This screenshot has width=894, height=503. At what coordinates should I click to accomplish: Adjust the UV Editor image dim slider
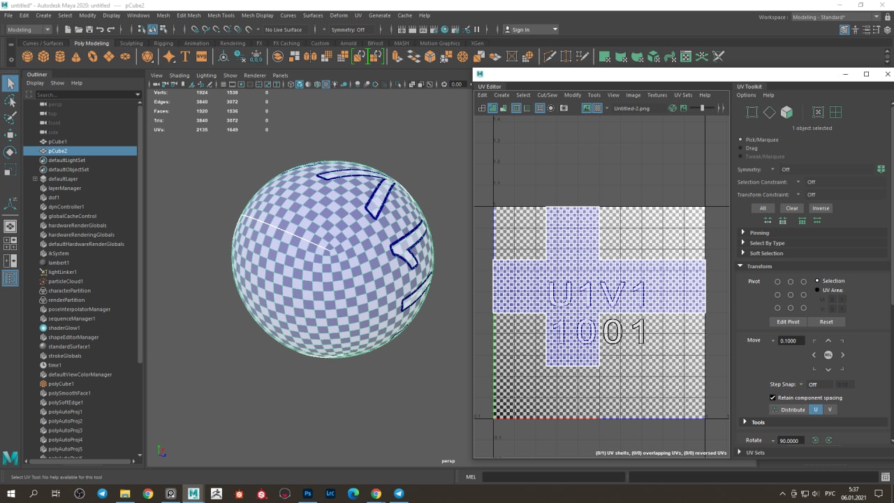coord(701,108)
